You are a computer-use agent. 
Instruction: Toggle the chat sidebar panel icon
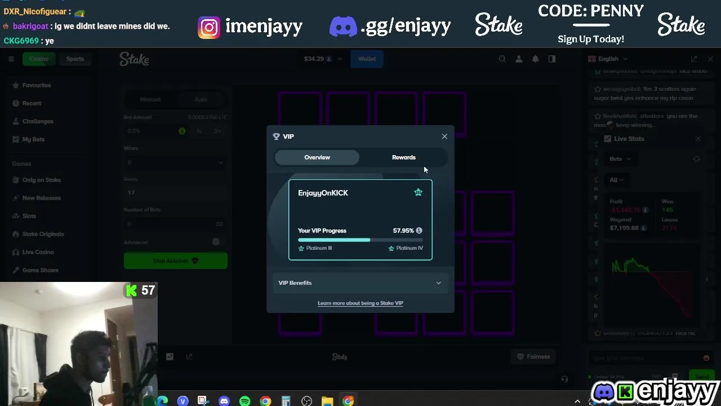[x=552, y=59]
